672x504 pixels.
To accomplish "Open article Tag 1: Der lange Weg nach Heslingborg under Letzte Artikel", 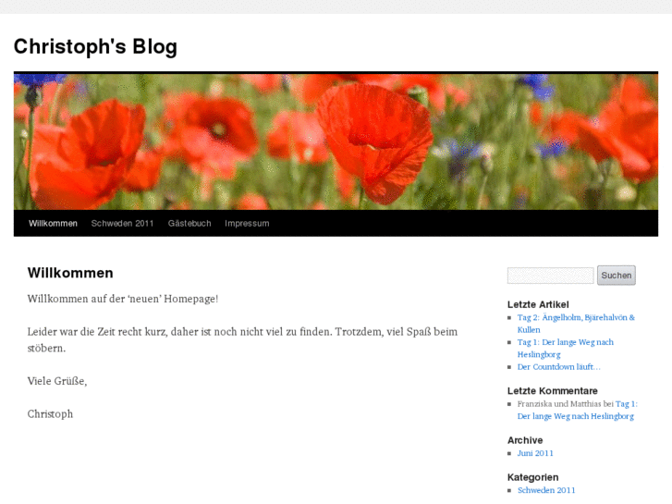I will point(566,349).
